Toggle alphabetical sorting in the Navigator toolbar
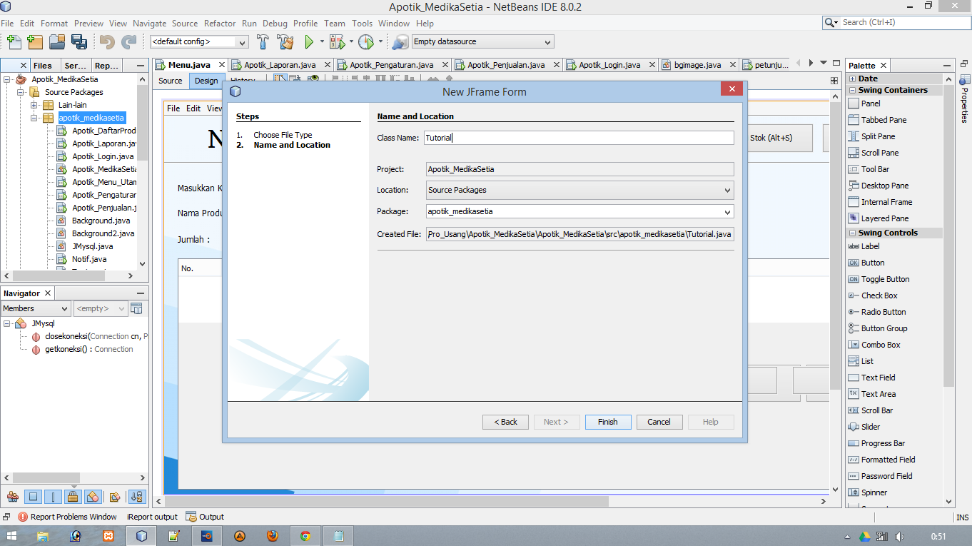This screenshot has width=972, height=546. point(134,497)
